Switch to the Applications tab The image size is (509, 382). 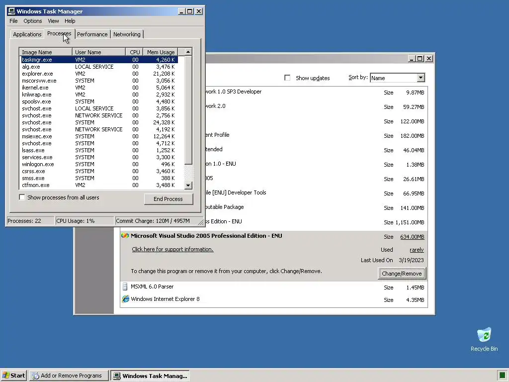[27, 34]
